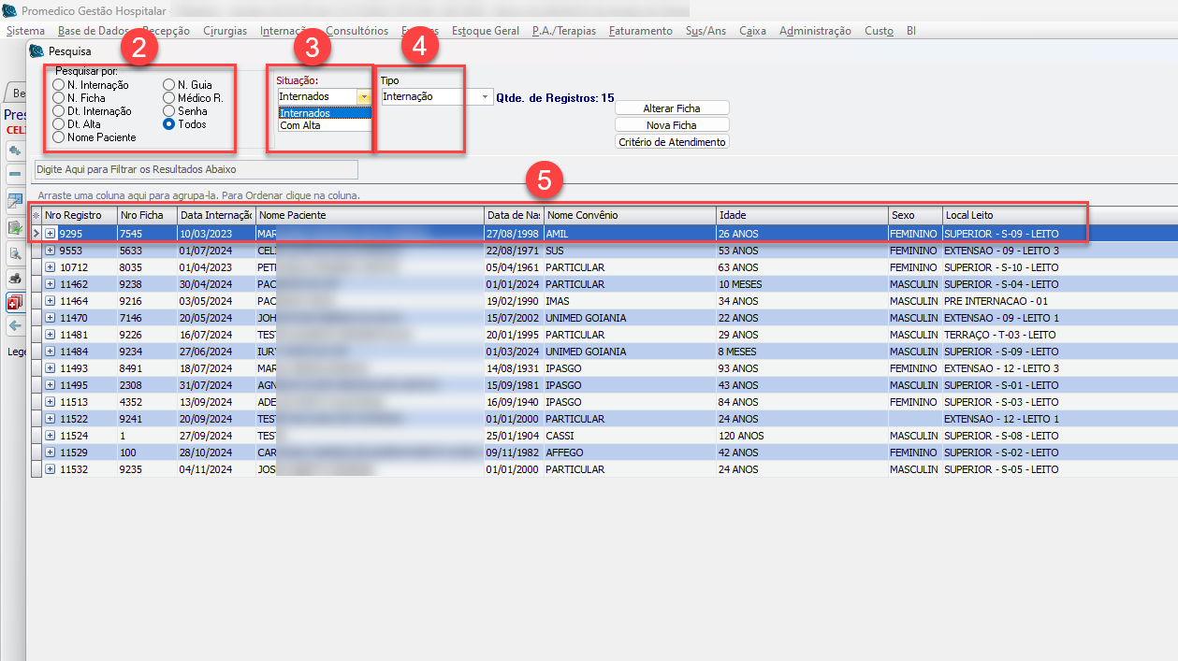Viewport: 1178px width, 661px height.
Task: Pick 'Com Alta' from Situação list
Action: point(300,125)
